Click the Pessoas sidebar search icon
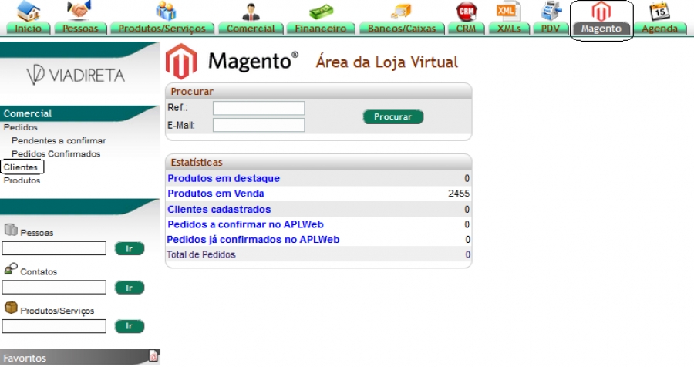This screenshot has width=694, height=367. (11, 230)
